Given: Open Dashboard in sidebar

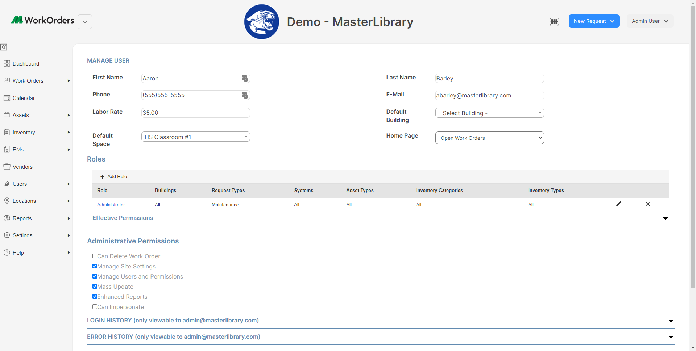Looking at the screenshot, I should pyautogui.click(x=26, y=63).
